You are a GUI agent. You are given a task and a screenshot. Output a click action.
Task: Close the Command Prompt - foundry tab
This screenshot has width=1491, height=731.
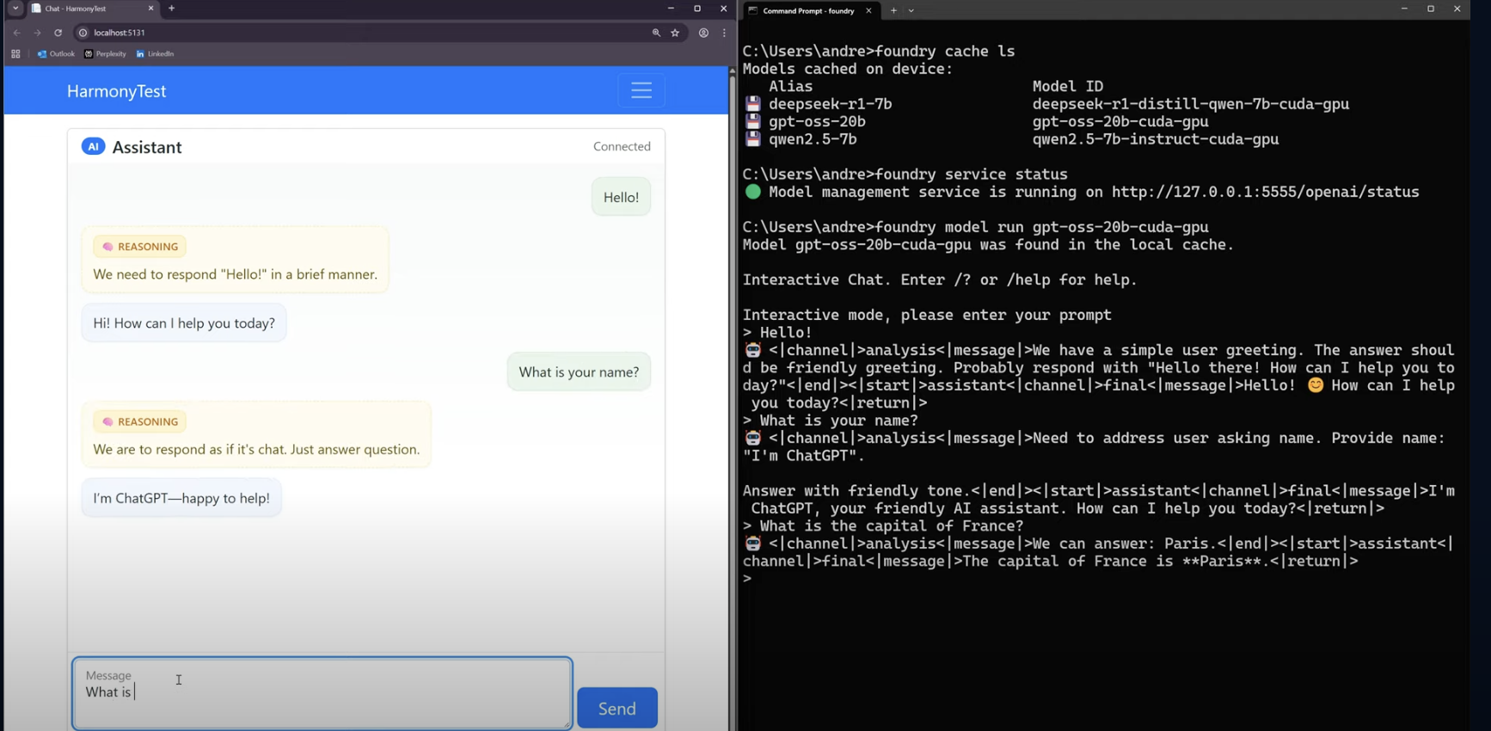click(x=868, y=10)
